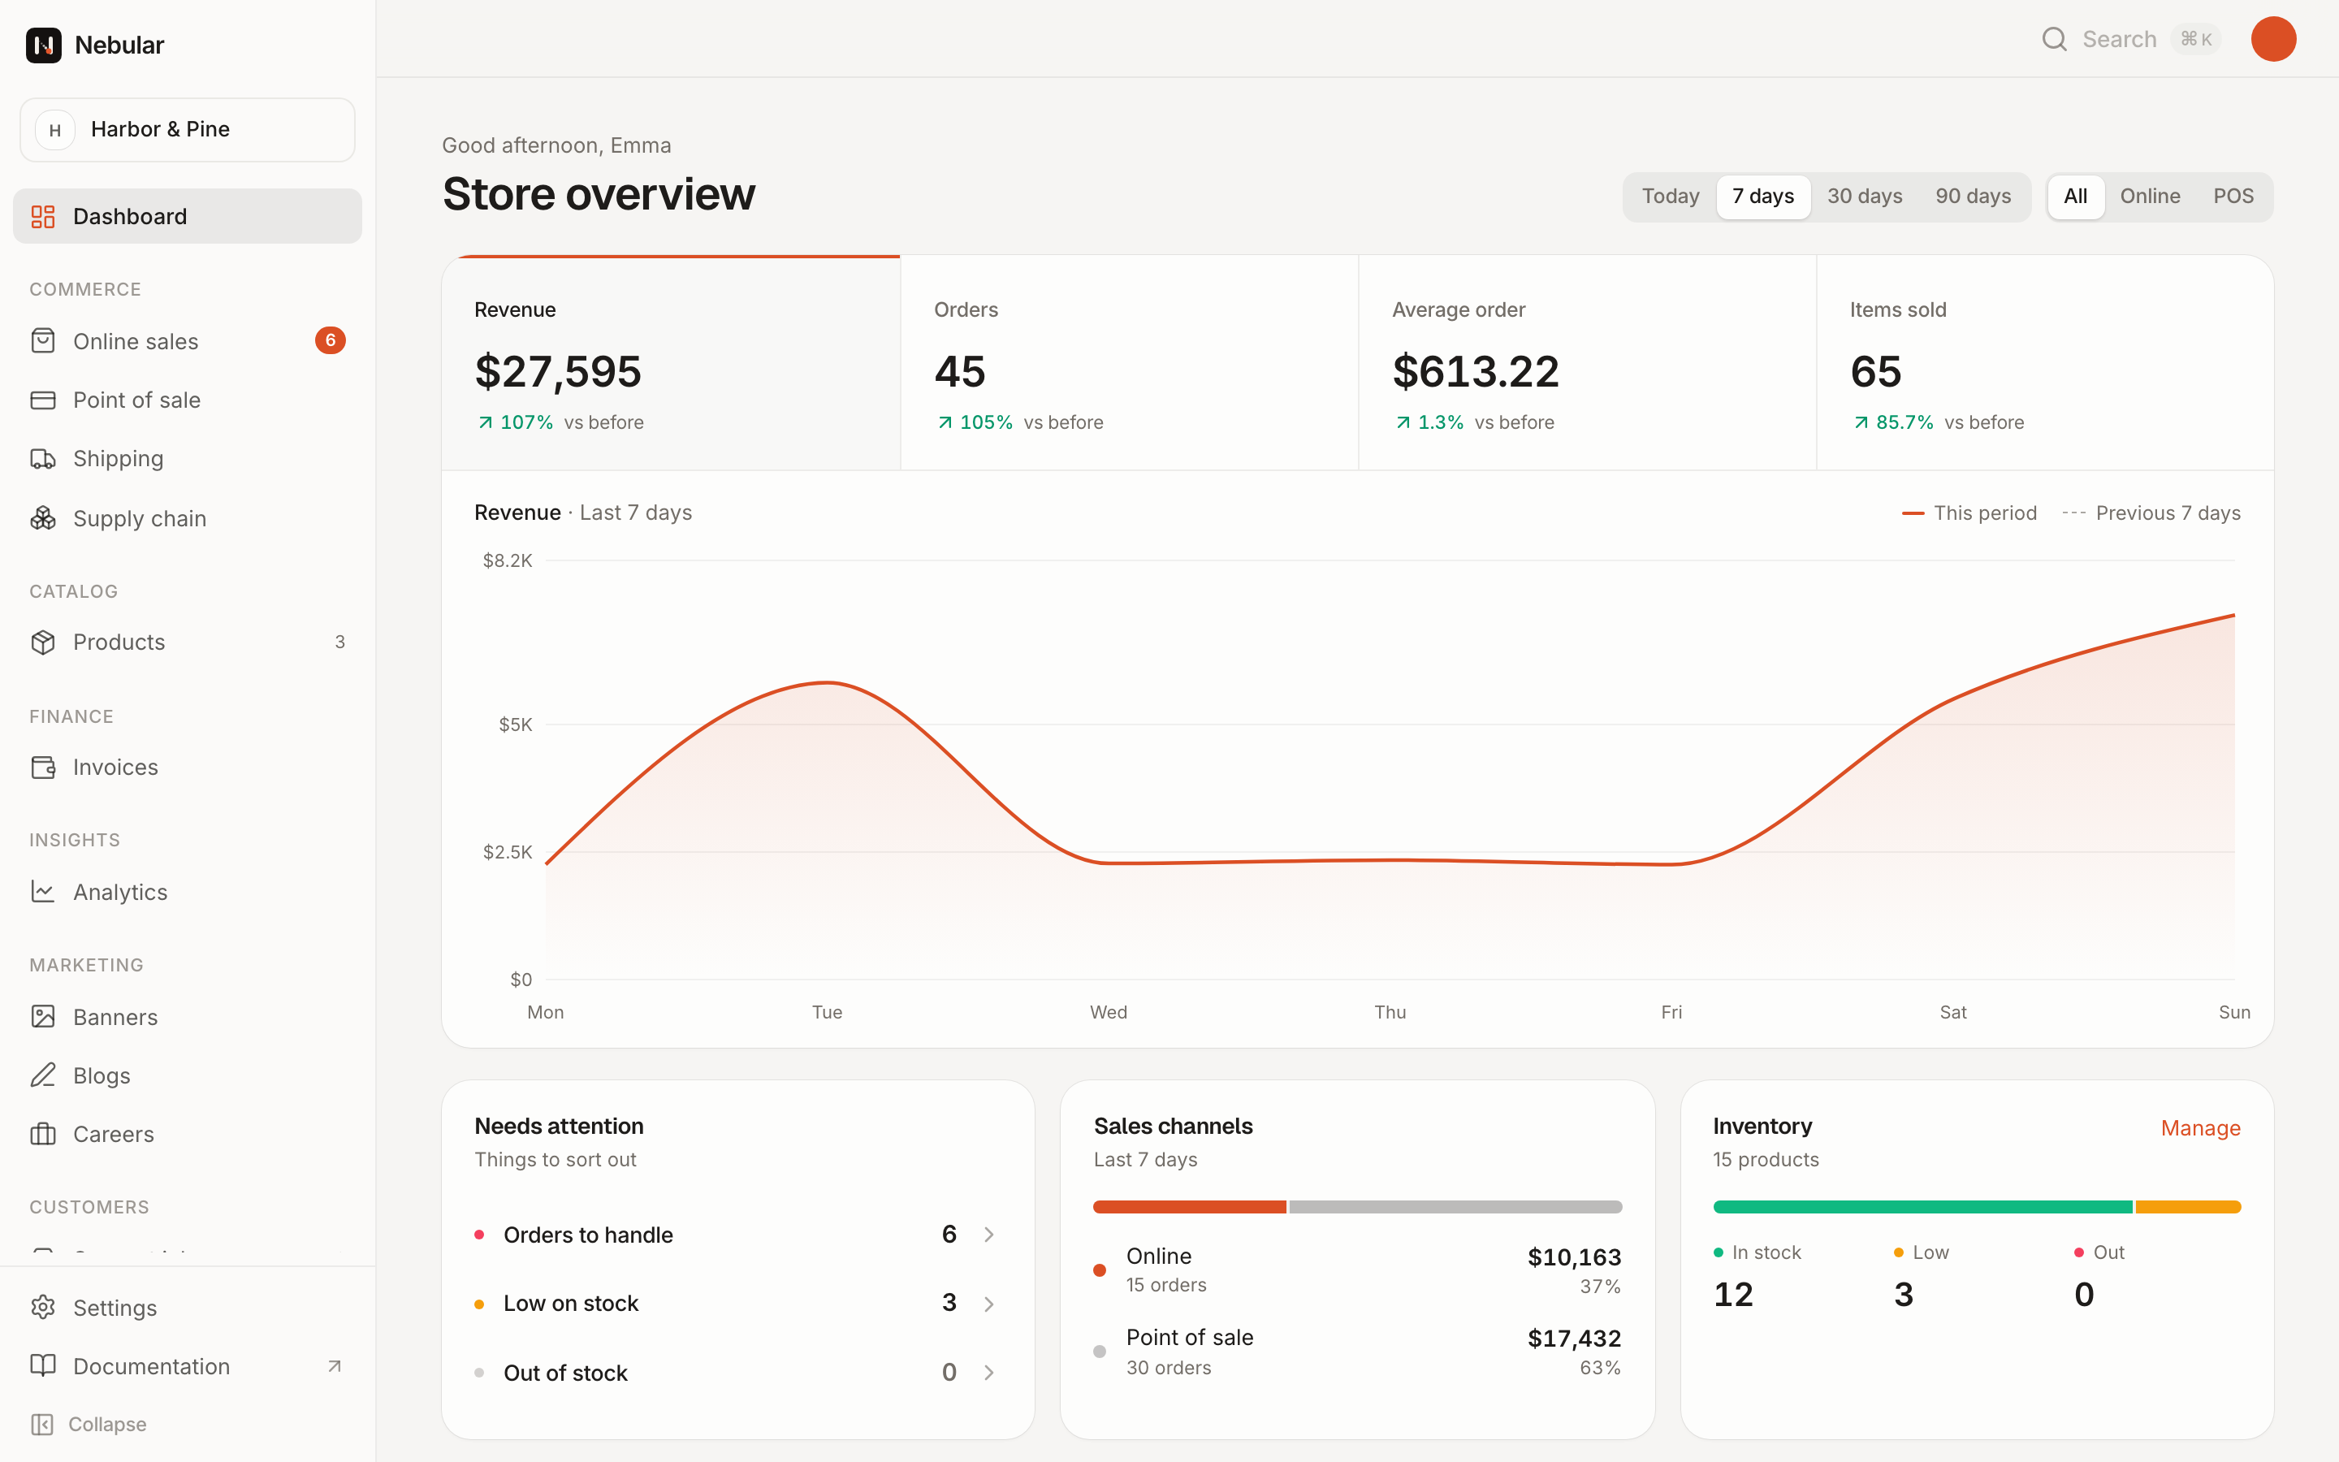Expand the Out of stock chevron

pos(988,1373)
